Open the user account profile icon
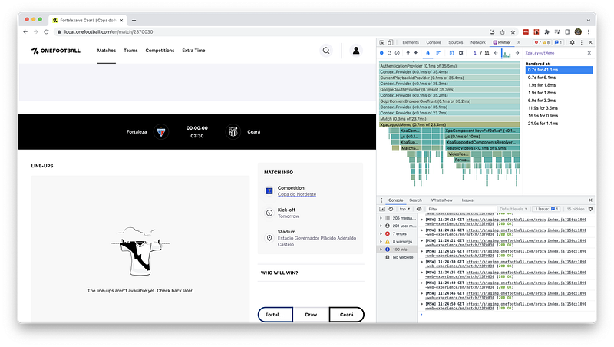This screenshot has width=614, height=347. click(x=356, y=51)
